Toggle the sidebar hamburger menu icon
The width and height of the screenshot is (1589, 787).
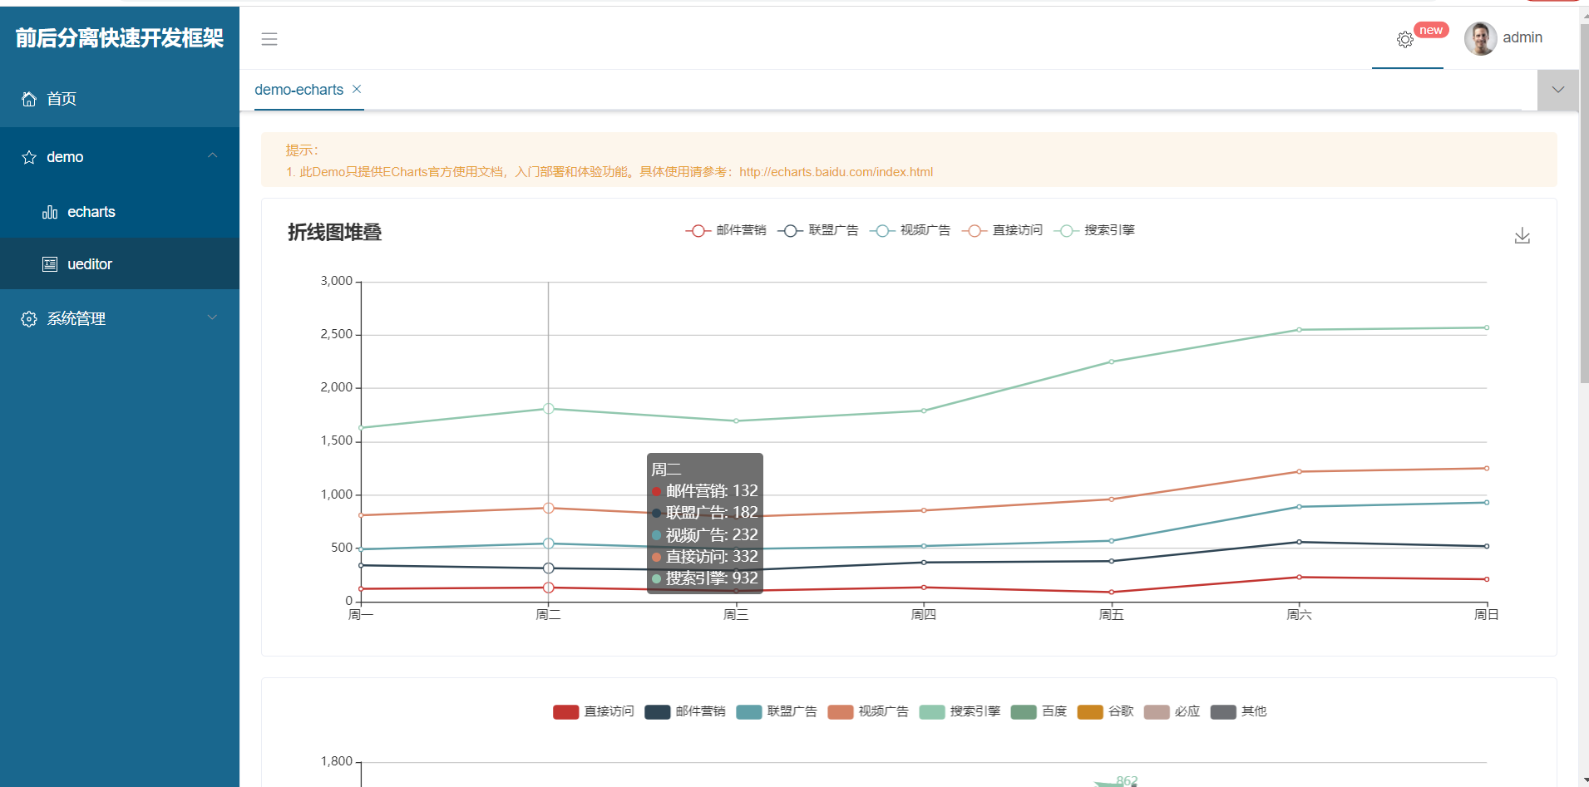click(269, 39)
